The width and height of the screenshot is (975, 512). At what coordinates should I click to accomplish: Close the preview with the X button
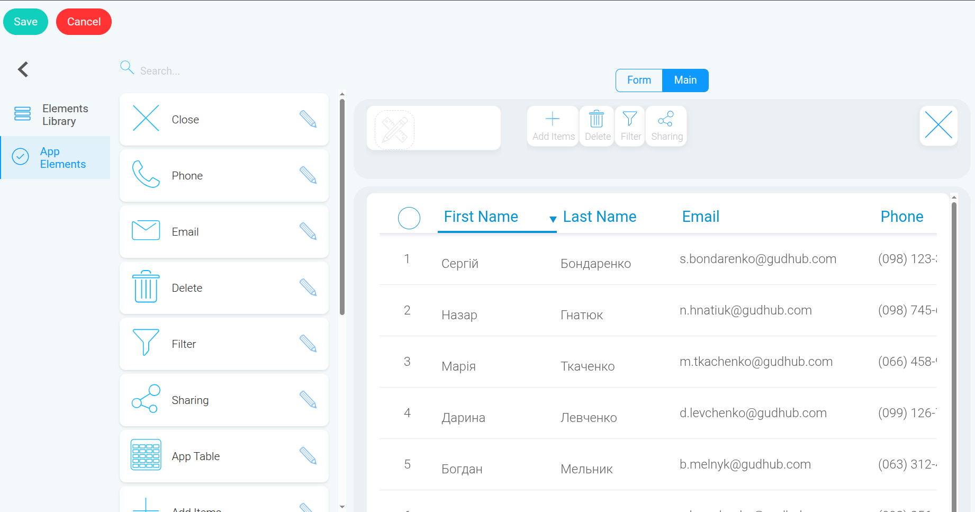[x=938, y=125]
